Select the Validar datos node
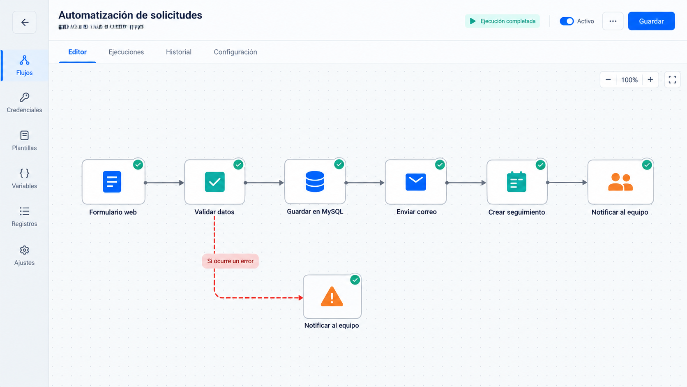This screenshot has height=387, width=687. (214, 182)
